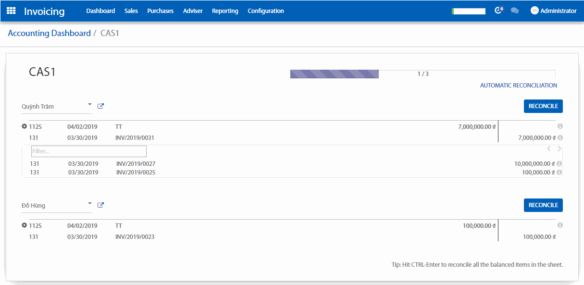Open the Configuration menu

[266, 11]
